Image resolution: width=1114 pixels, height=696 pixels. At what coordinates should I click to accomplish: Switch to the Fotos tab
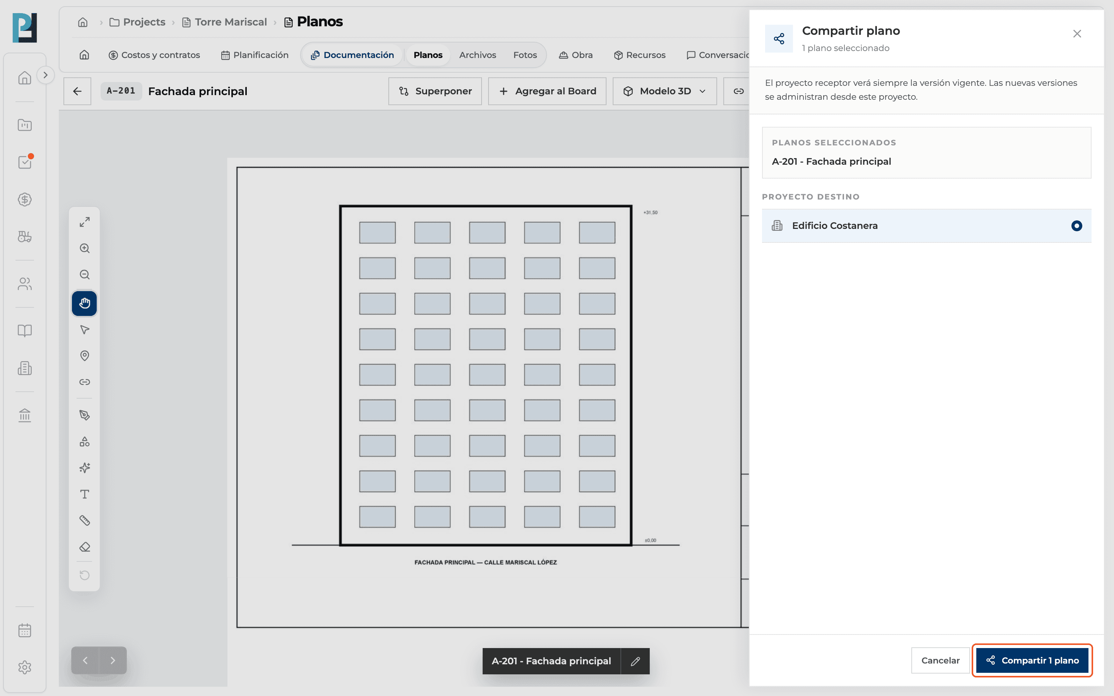pos(525,55)
